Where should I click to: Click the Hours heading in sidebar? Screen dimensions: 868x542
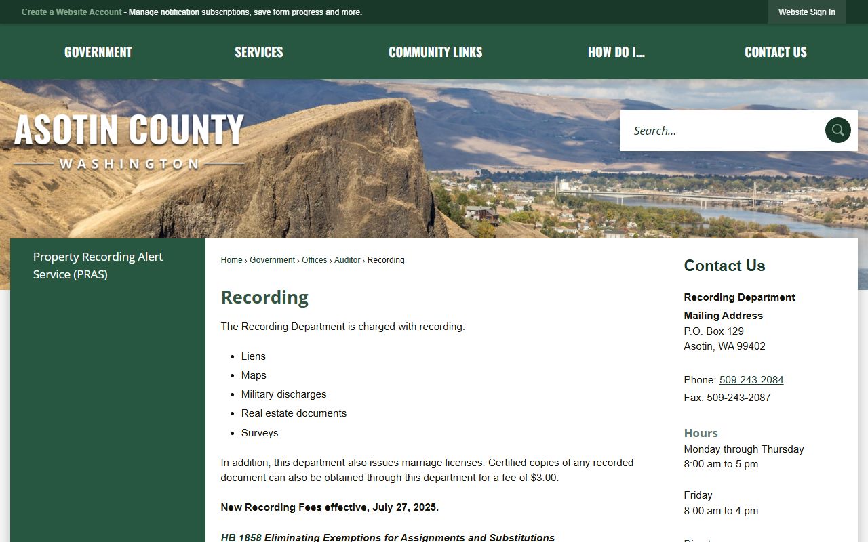(701, 433)
